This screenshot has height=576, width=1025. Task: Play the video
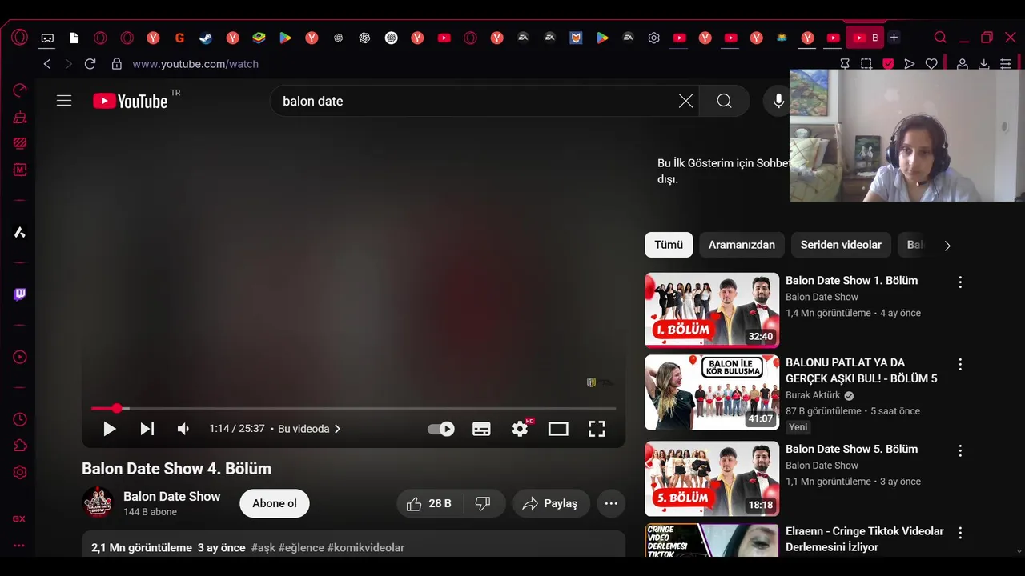[110, 429]
